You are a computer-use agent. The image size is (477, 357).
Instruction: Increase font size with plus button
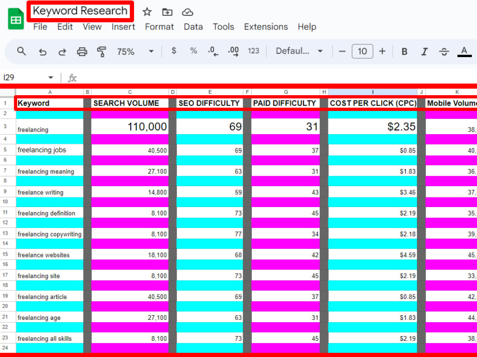(x=383, y=51)
